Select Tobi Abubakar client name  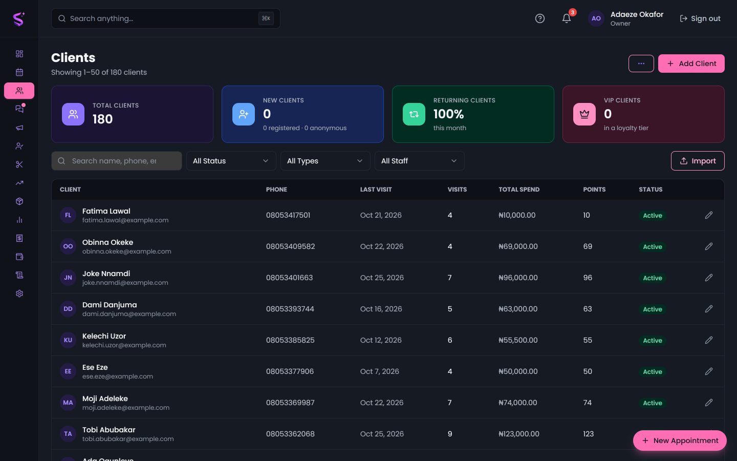pos(109,430)
